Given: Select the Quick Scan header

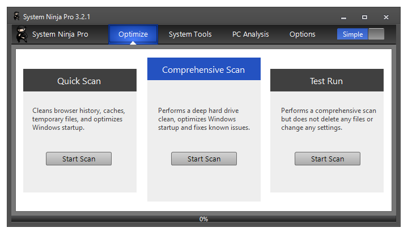Looking at the screenshot, I should pos(80,80).
